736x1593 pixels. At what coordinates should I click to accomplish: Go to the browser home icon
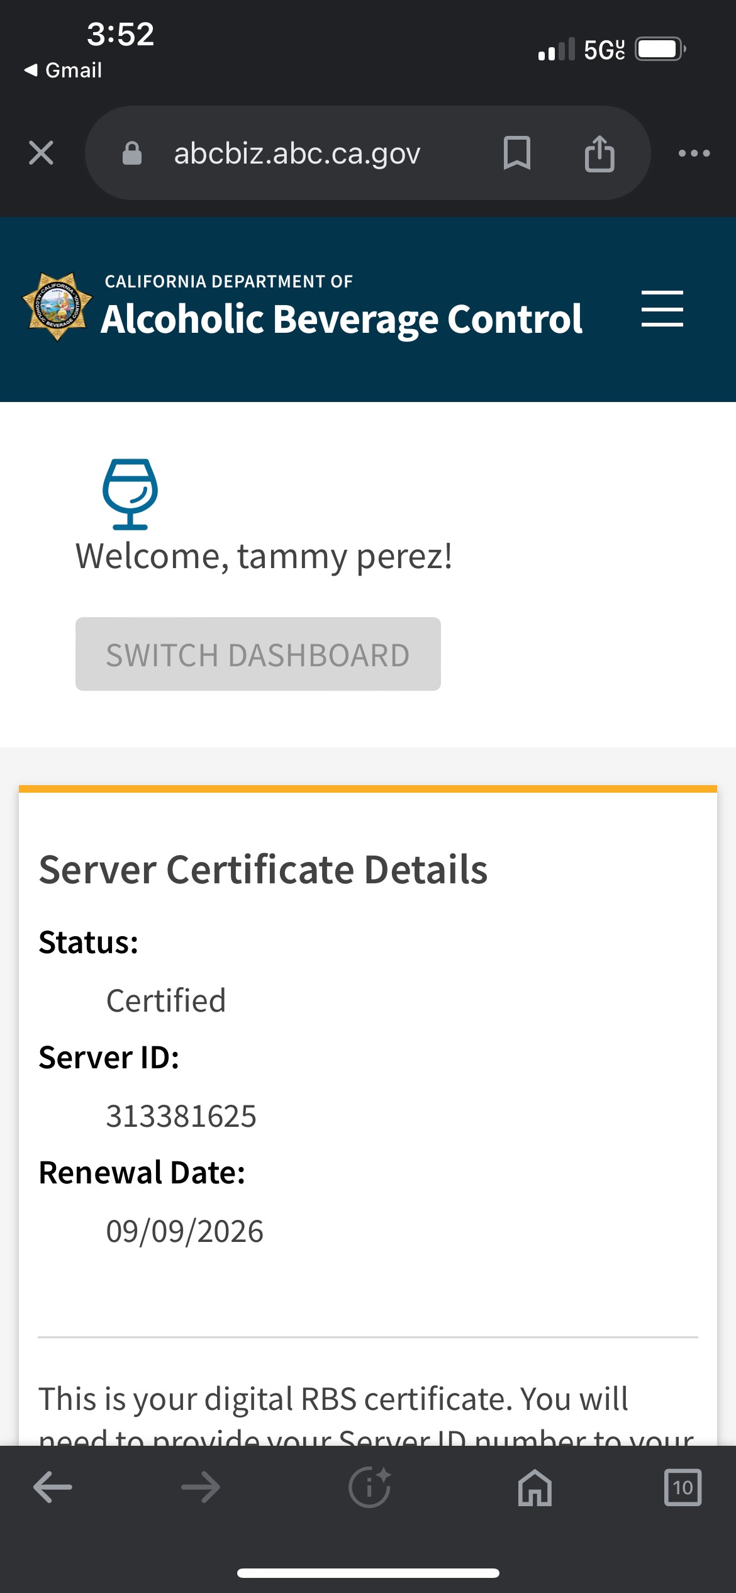pos(535,1487)
